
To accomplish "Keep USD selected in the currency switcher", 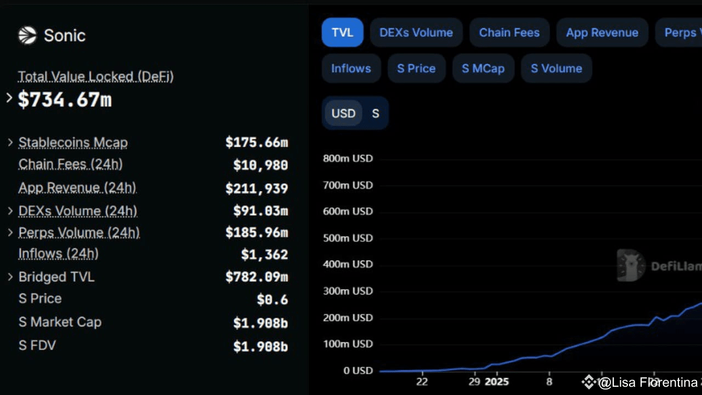I will click(x=343, y=113).
